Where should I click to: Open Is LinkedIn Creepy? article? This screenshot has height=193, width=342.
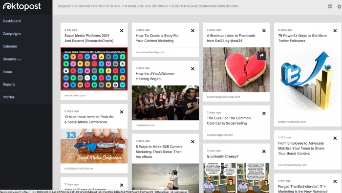[x=222, y=156]
